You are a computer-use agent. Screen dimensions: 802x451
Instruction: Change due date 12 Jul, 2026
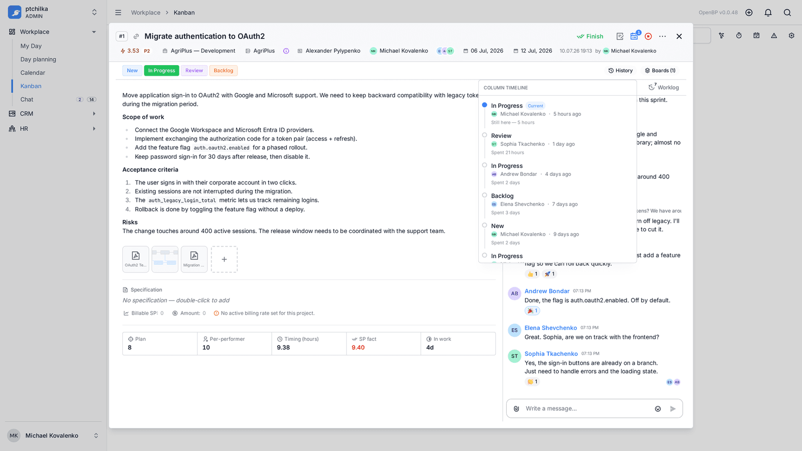point(533,51)
